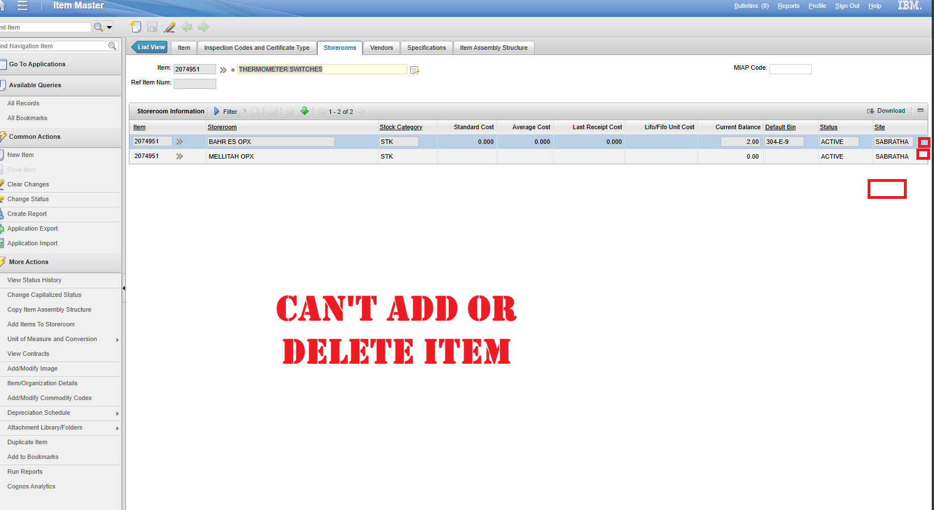This screenshot has width=934, height=510.
Task: Sort the table by the Default Bin column
Action: coord(780,127)
